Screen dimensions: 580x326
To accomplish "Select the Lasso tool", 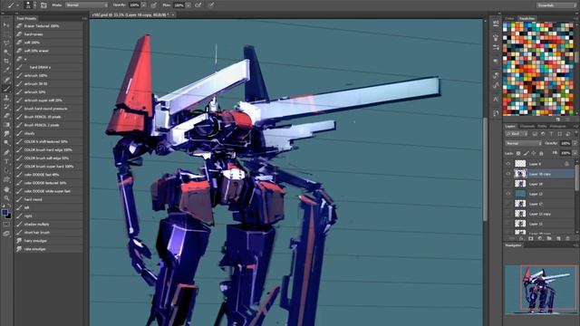I will (x=6, y=43).
